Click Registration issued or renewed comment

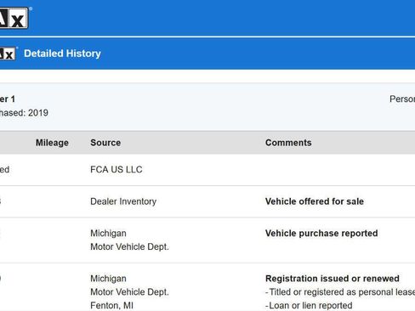click(x=333, y=279)
